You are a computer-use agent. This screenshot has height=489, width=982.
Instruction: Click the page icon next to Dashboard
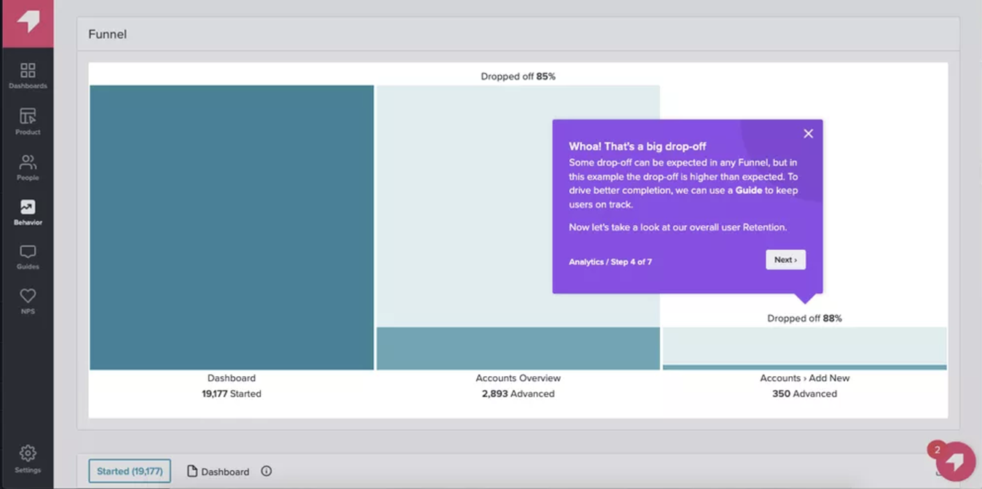point(192,471)
